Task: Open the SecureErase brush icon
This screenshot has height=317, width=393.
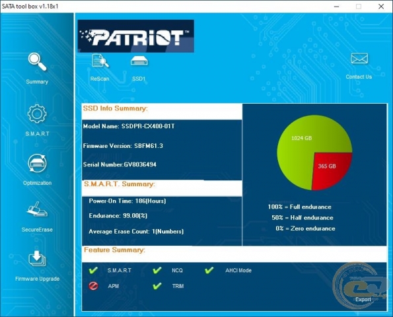Action: [x=37, y=209]
